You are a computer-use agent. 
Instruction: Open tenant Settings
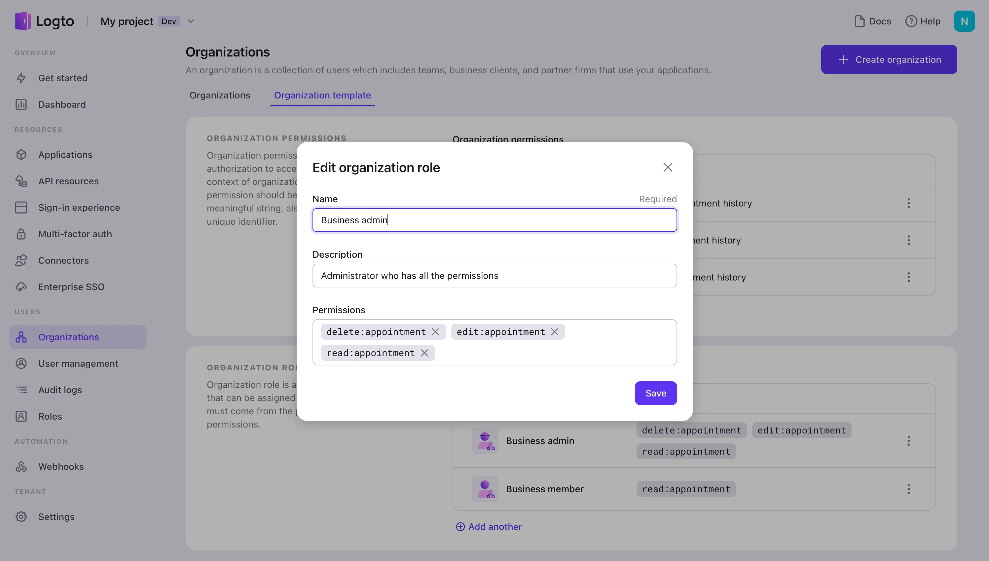(x=56, y=516)
